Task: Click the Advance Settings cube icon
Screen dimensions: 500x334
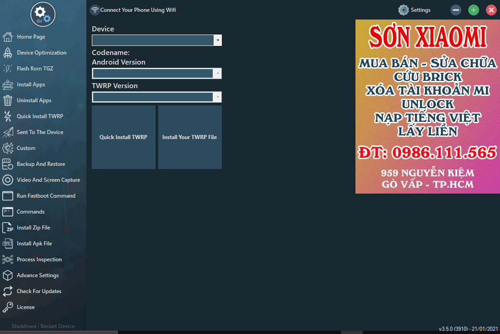Action: coord(8,275)
